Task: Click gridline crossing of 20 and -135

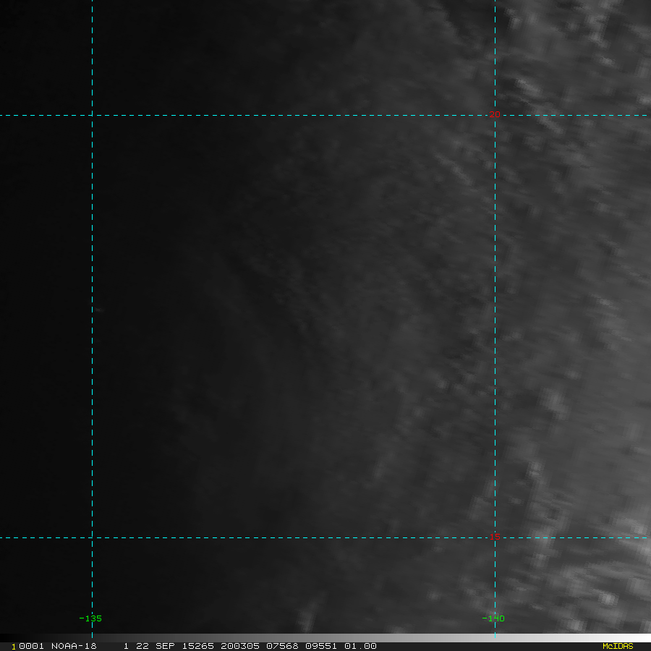Action: pyautogui.click(x=92, y=114)
